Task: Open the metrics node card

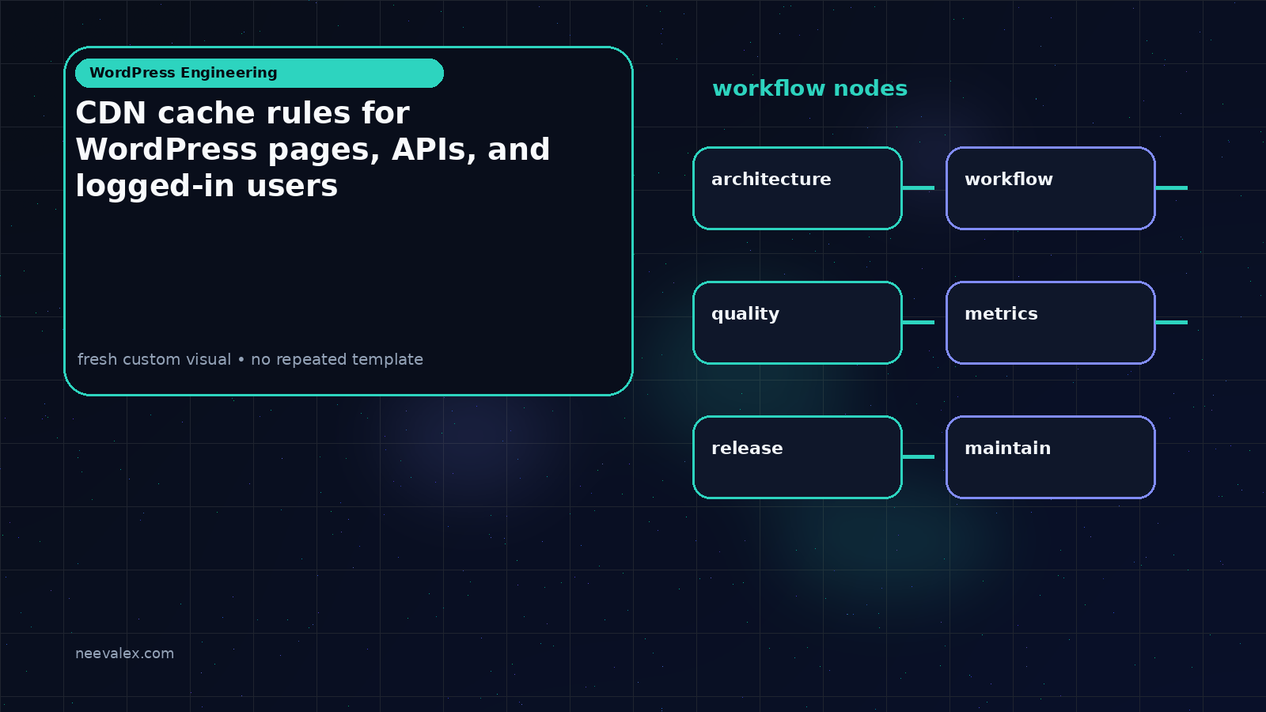Action: pos(1051,323)
